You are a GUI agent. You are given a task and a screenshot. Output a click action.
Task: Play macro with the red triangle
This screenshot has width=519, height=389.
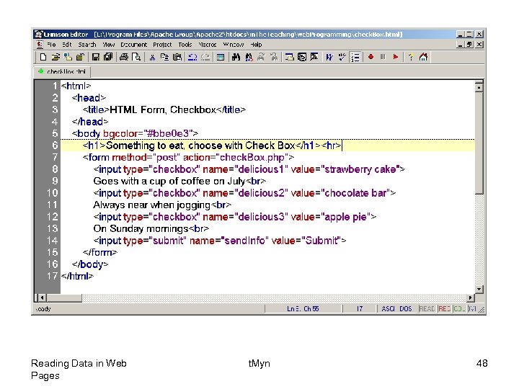[x=395, y=57]
